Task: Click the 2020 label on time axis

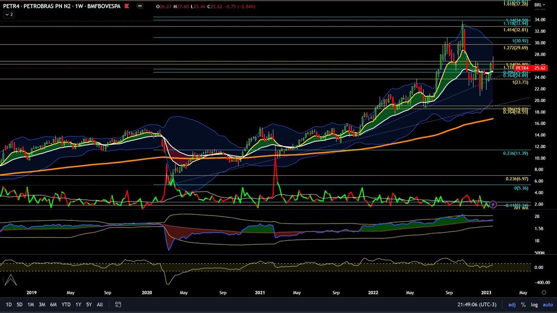Action: 147,293
